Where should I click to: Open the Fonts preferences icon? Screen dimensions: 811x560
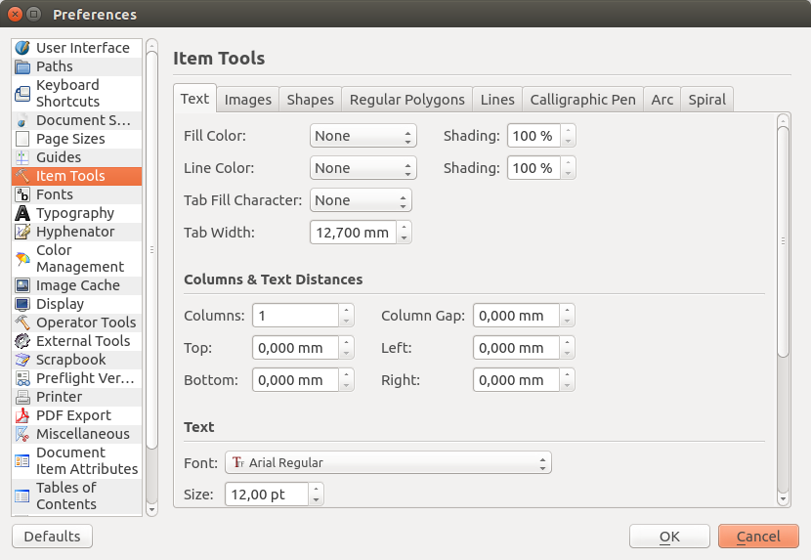tap(22, 194)
